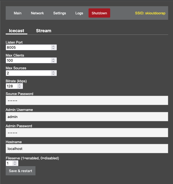Open the Settings page

[x=60, y=13]
